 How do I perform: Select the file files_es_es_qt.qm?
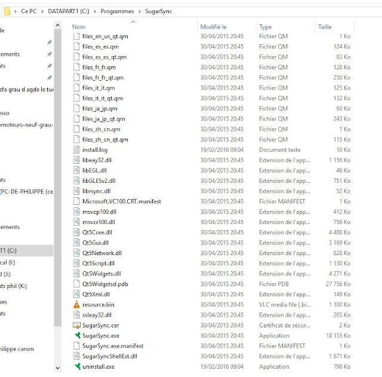pos(104,57)
